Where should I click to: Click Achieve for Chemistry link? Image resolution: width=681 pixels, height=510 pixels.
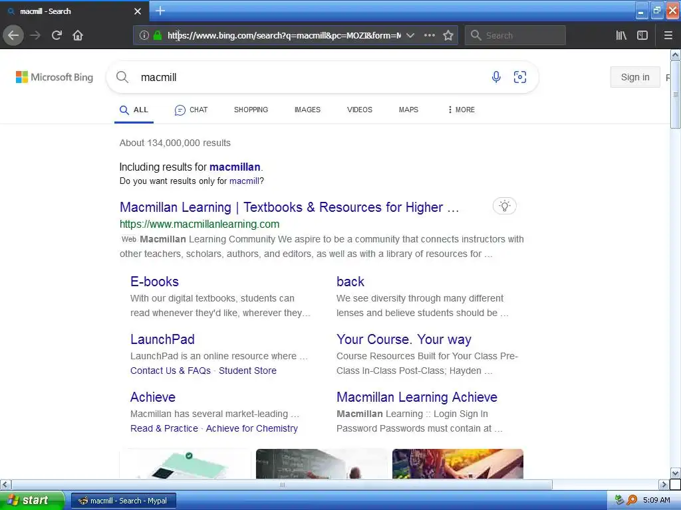pyautogui.click(x=252, y=428)
